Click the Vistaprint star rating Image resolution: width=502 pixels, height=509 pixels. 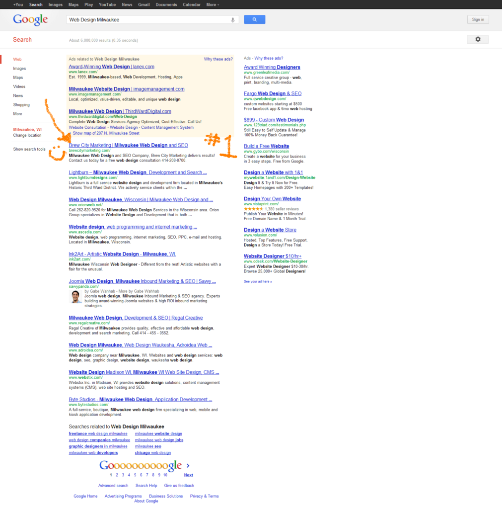253,209
